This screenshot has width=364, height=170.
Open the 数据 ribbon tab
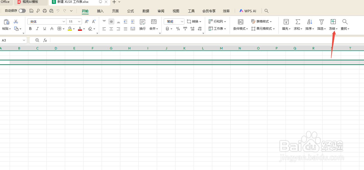click(x=146, y=11)
